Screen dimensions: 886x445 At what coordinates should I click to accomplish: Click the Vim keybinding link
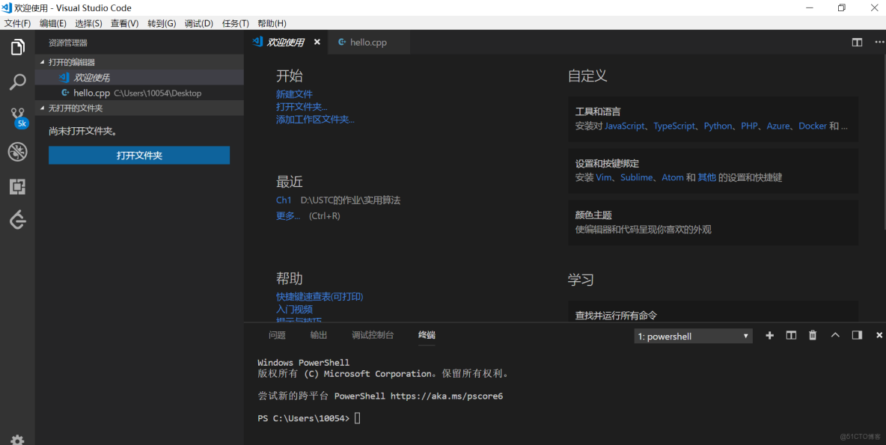604,177
